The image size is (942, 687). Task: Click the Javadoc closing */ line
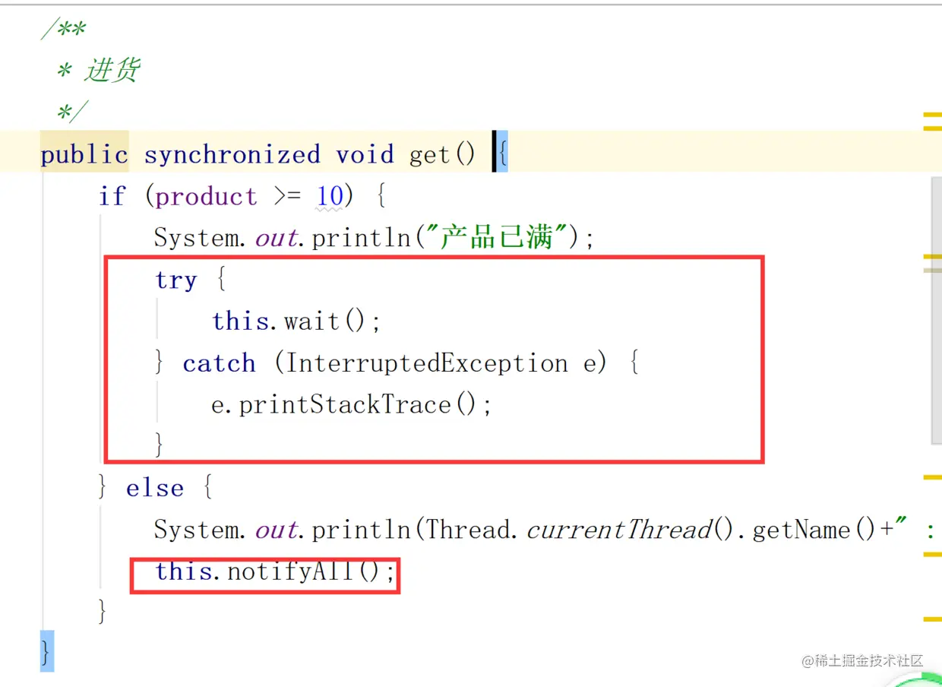click(72, 112)
